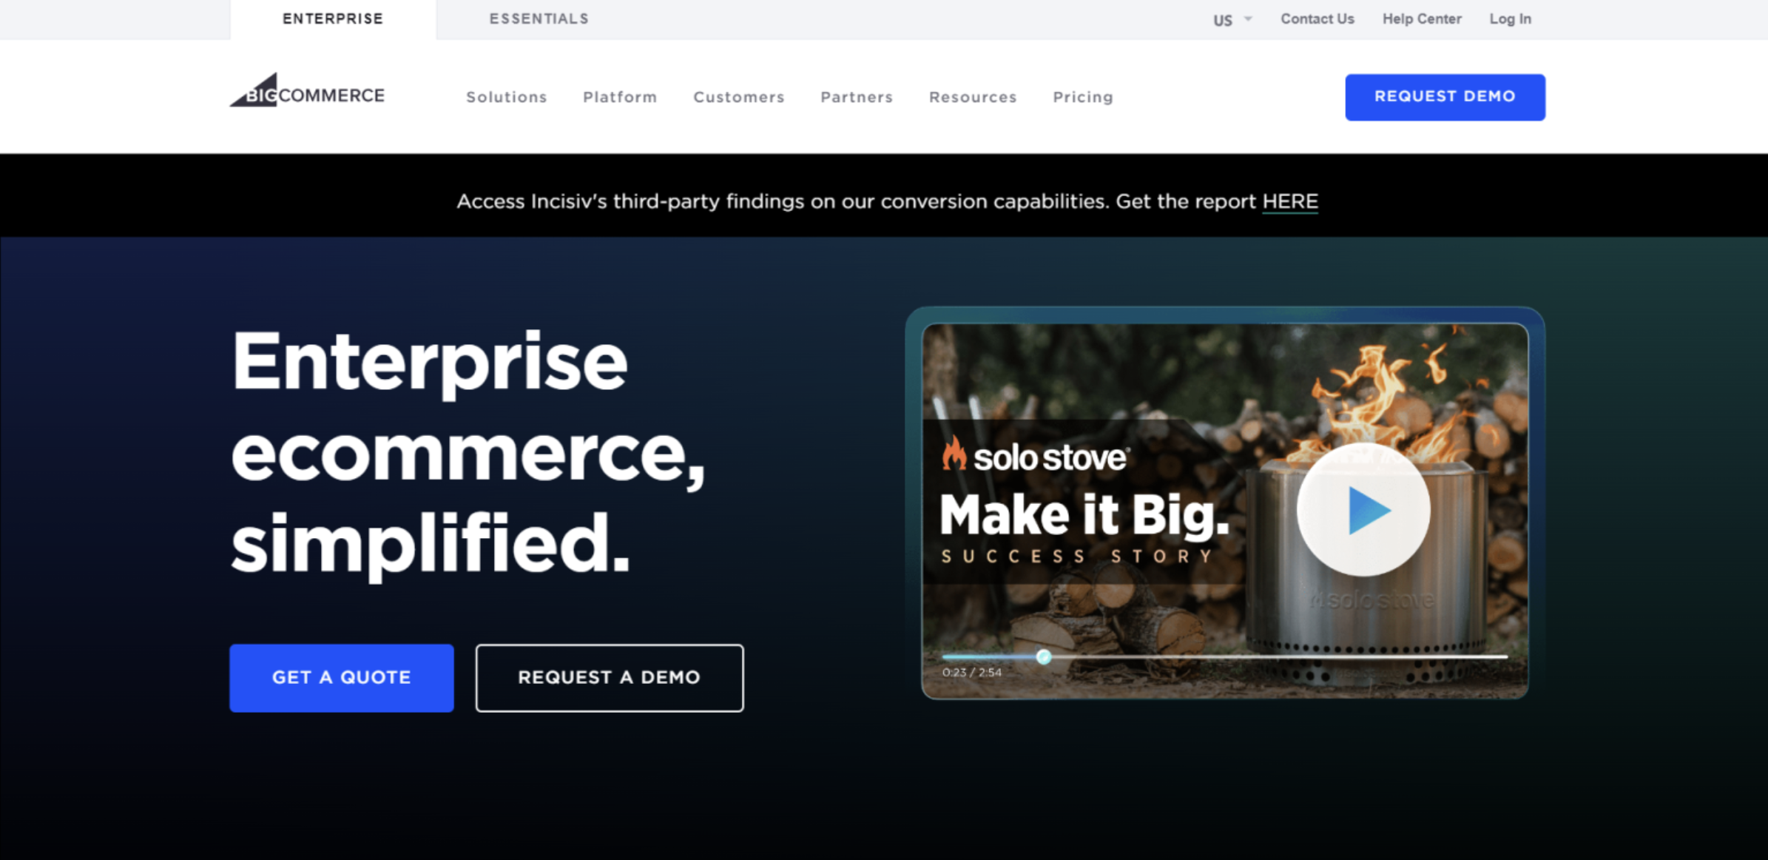Switch to the Essentials tab
1768x860 pixels.
[539, 19]
